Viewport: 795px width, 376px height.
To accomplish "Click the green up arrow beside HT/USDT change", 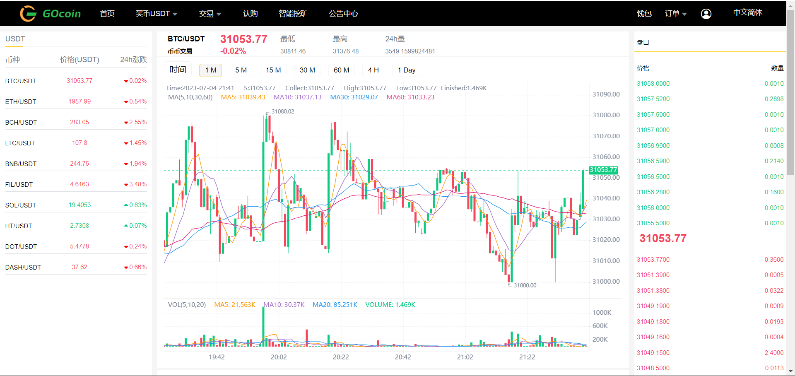I will click(x=126, y=226).
